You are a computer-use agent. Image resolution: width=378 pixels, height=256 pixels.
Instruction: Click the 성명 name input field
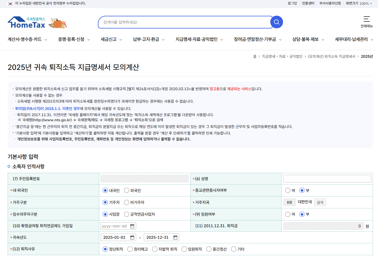pos(327,178)
